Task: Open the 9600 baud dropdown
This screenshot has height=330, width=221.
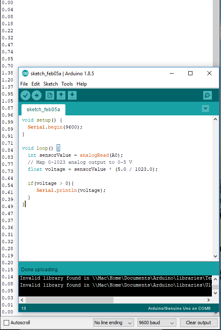Action: coord(156,323)
